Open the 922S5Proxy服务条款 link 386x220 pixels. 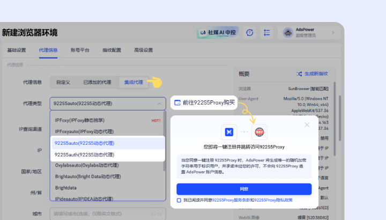[x=231, y=200]
